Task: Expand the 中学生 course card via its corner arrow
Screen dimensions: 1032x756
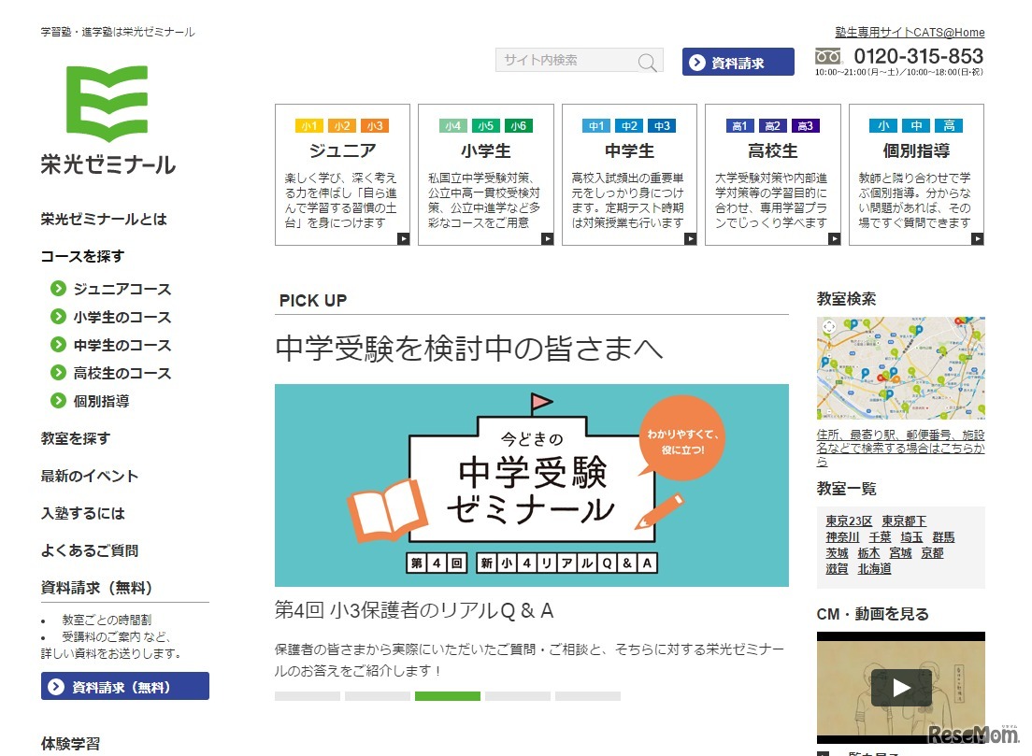Action: [x=691, y=238]
